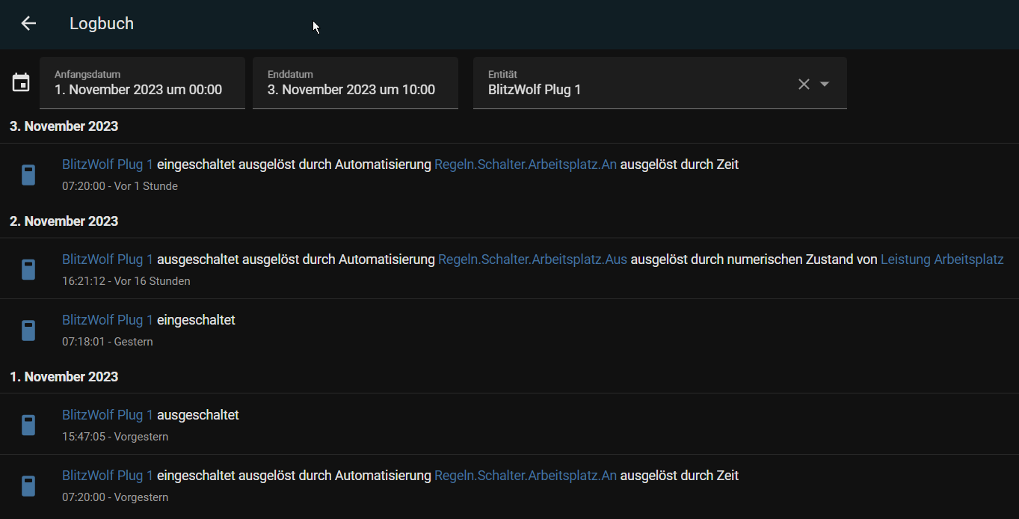Click timestamp 15:47:05 - Vorgestern
Image resolution: width=1019 pixels, height=519 pixels.
pos(115,437)
